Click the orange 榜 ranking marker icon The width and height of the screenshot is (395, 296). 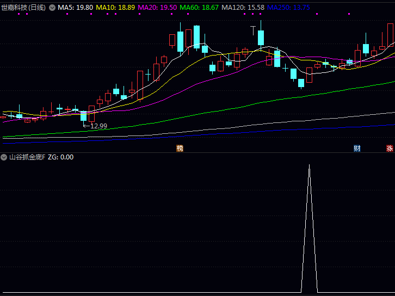pyautogui.click(x=180, y=148)
